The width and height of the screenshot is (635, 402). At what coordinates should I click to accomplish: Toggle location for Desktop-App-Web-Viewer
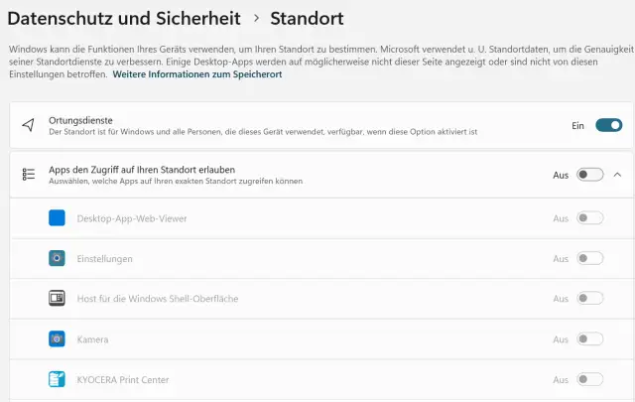589,218
